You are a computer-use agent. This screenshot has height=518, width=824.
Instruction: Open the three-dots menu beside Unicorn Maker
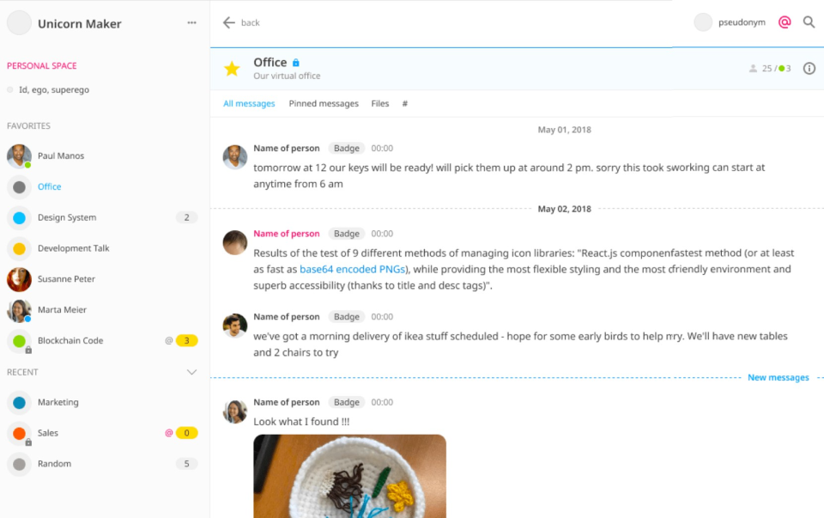[x=191, y=23]
